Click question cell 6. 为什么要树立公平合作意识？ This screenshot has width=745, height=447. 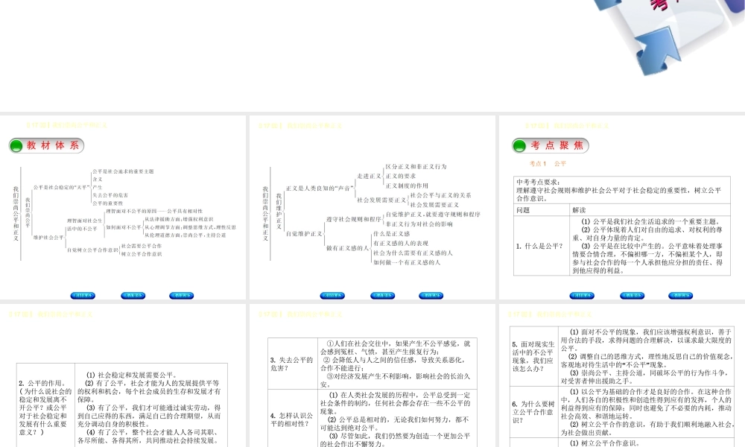[533, 412]
